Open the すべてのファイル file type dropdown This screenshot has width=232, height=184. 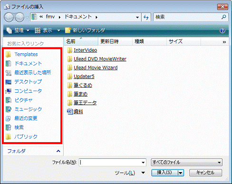186,163
